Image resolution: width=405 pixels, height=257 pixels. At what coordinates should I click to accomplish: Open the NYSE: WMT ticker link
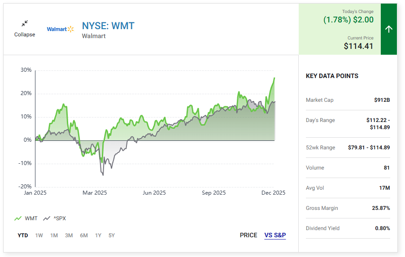click(108, 26)
